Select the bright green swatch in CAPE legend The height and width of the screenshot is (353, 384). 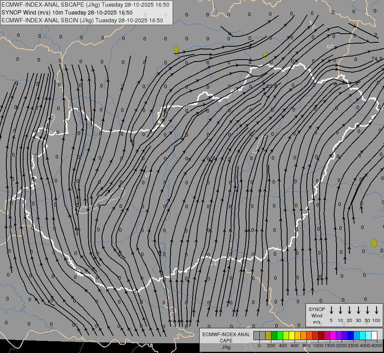280,335
